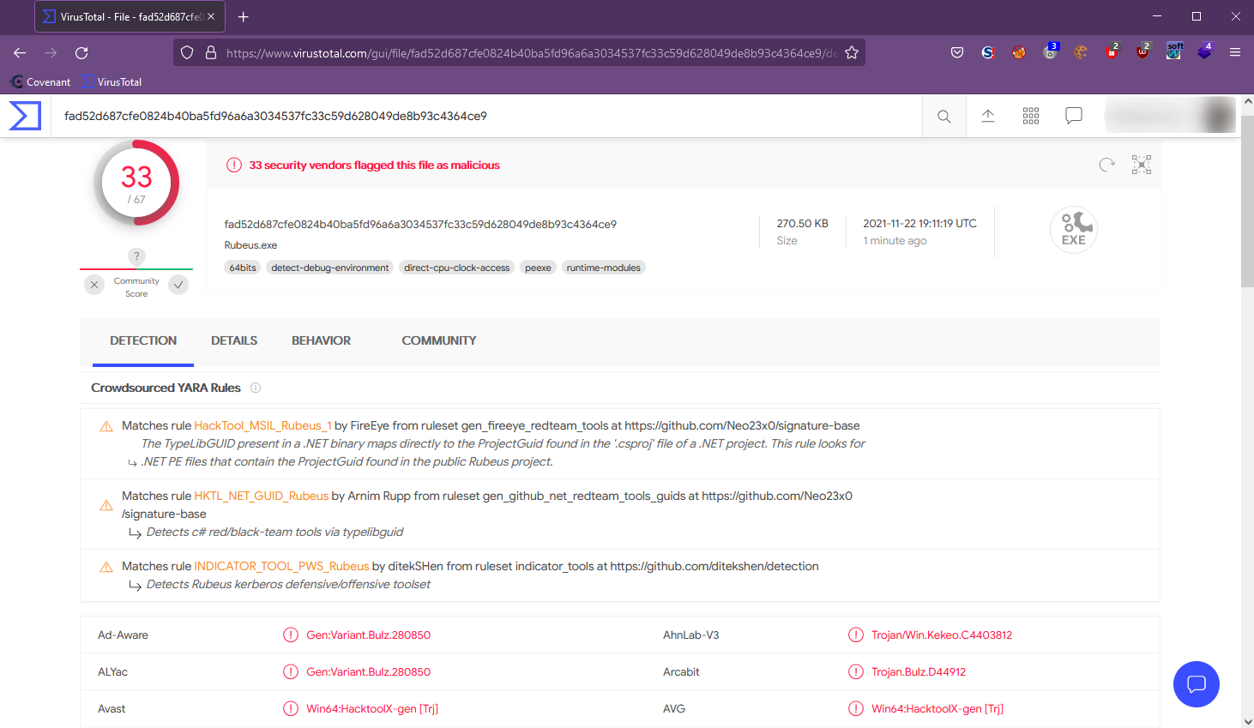Viewport: 1254px width, 728px height.
Task: Click the padlock site info icon
Action: point(211,53)
